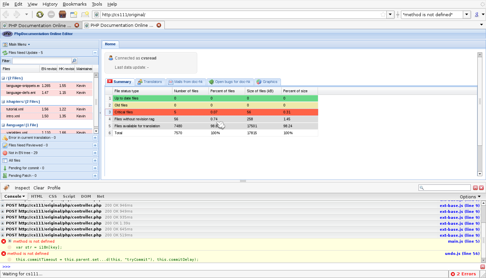Image resolution: width=486 pixels, height=278 pixels.
Task: Expand the Not in EN tree panel
Action: (x=95, y=153)
